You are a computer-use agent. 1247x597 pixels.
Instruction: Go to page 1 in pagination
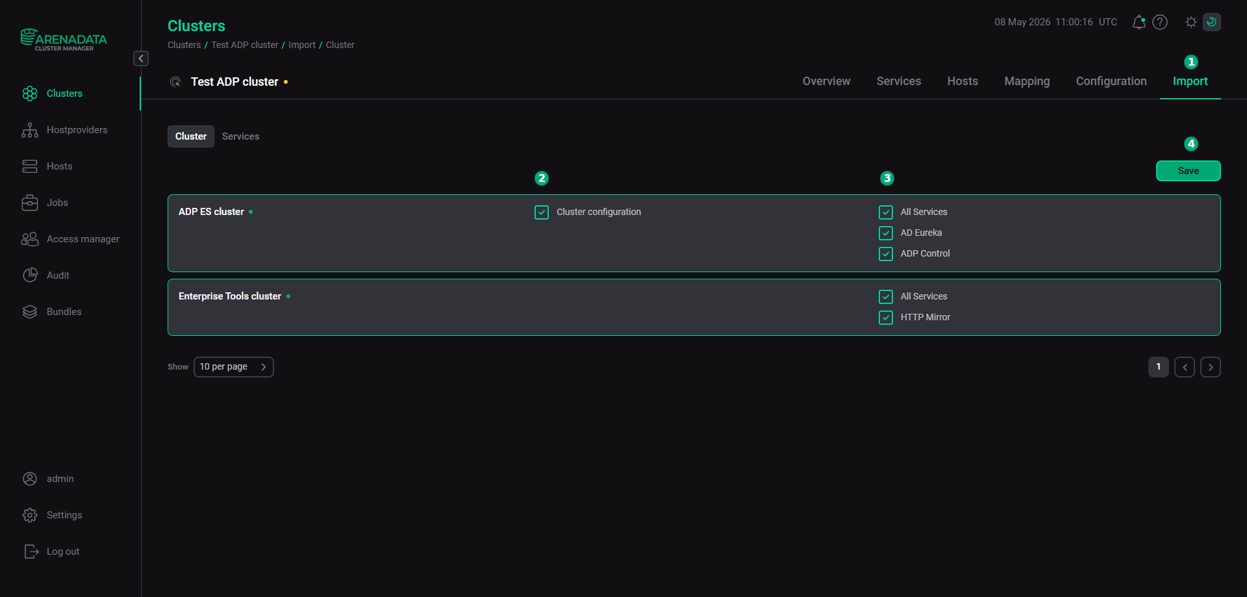1158,367
